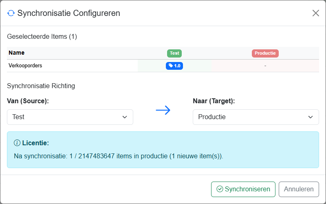The width and height of the screenshot is (326, 204).
Task: Select the Verkooporders row name
Action: click(x=25, y=66)
